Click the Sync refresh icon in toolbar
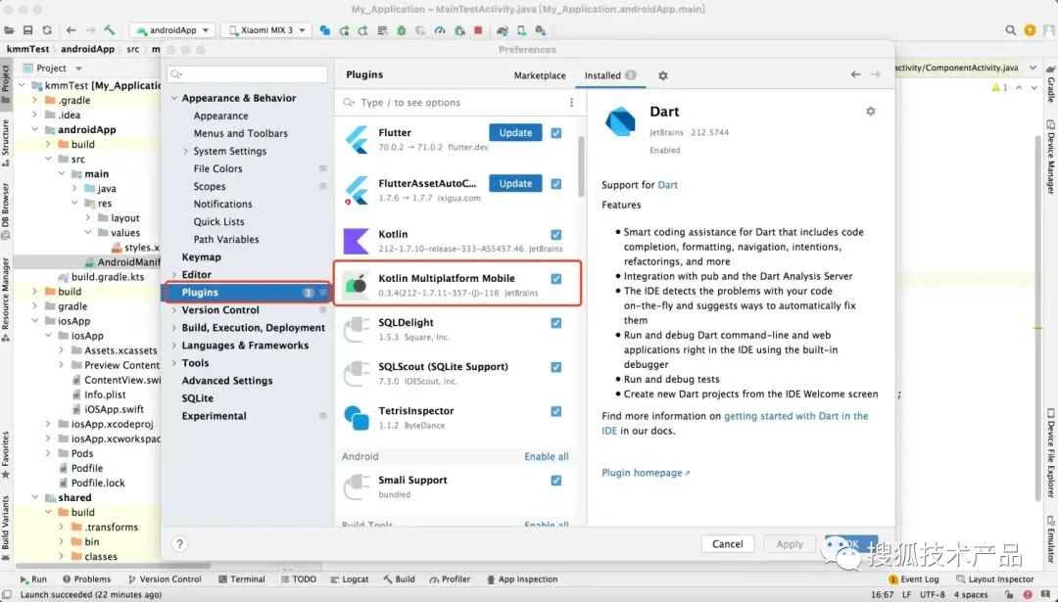Image resolution: width=1058 pixels, height=602 pixels. pos(47,30)
